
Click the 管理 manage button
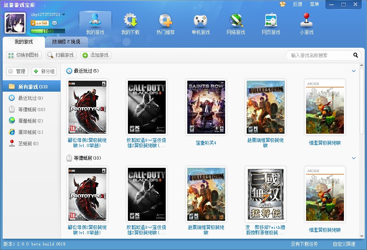[x=17, y=71]
